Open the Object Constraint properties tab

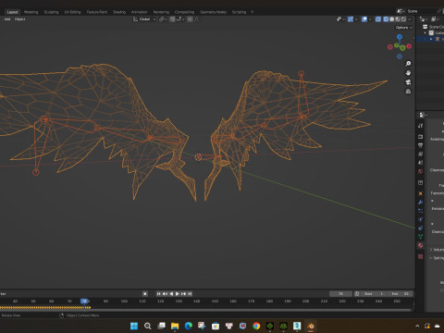[x=421, y=228]
